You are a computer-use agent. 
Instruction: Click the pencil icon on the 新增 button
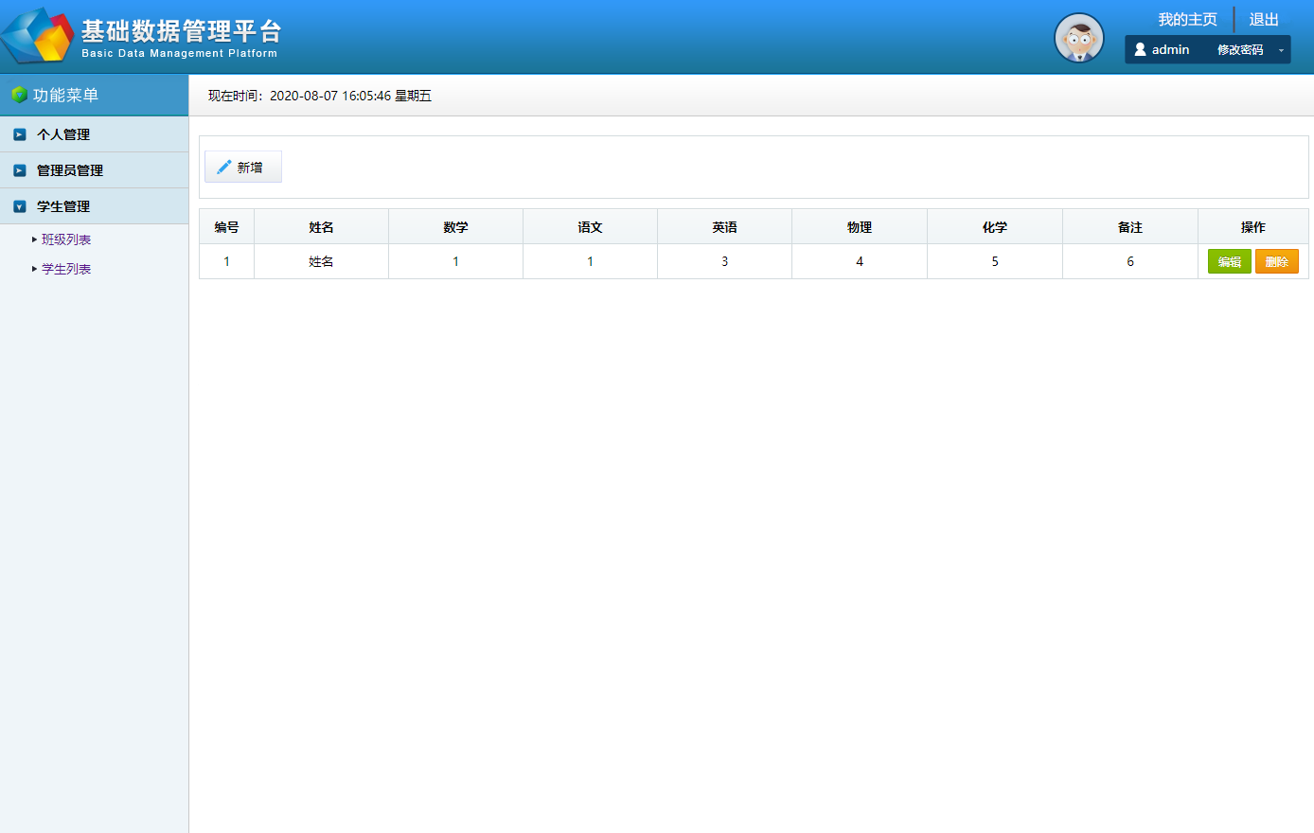pyautogui.click(x=222, y=166)
